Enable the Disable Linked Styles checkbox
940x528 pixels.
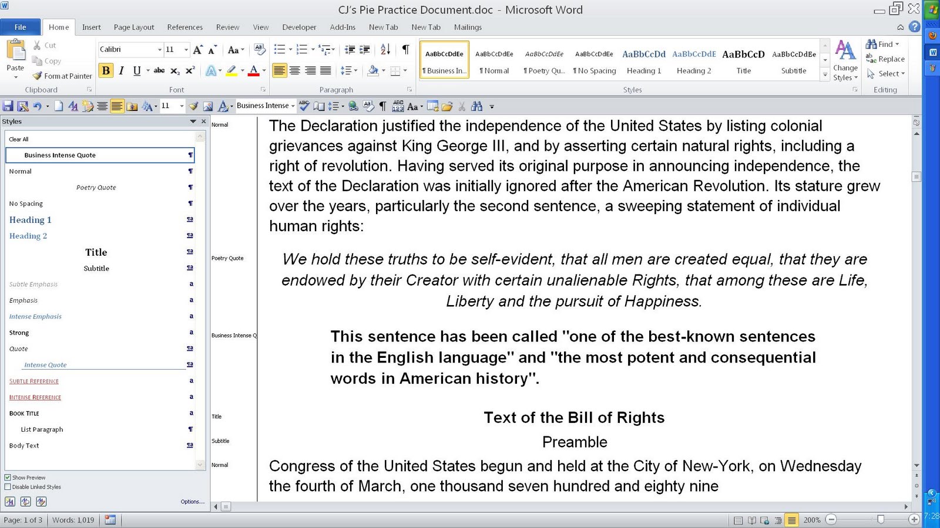coord(8,487)
